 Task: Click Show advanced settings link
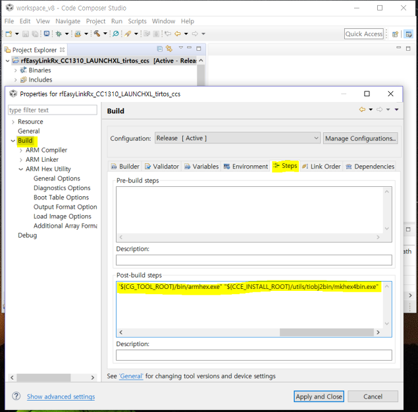(61, 397)
